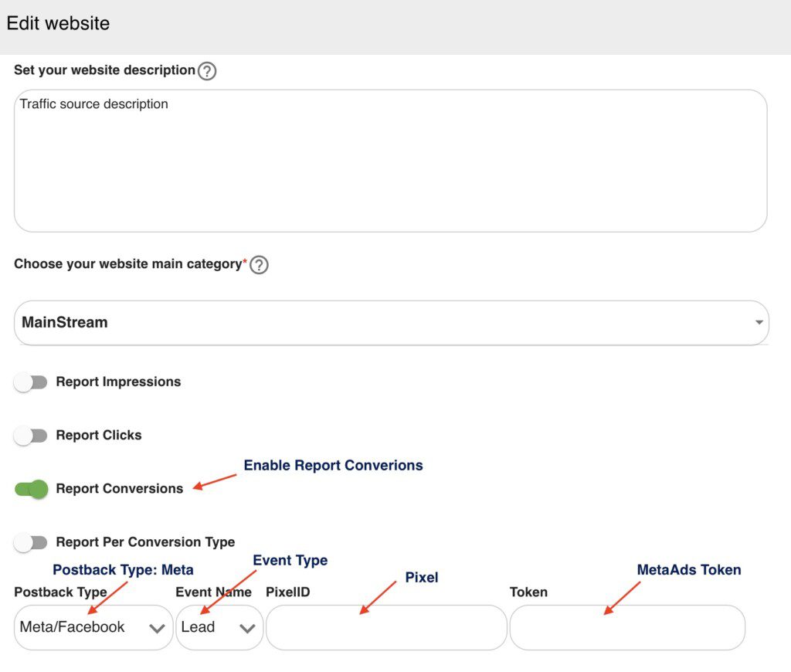This screenshot has height=672, width=791.
Task: Open the MainStream category dropdown
Action: click(386, 322)
